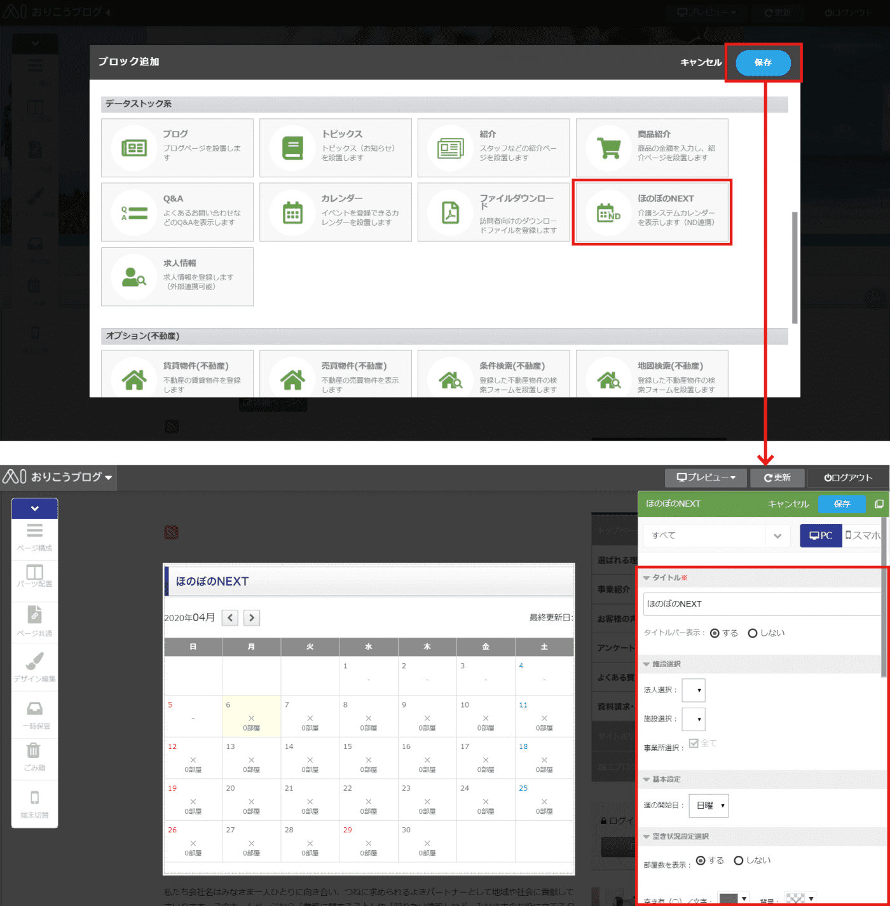Click the タイトル input field with ほのぼのNEXT
This screenshot has width=890, height=906.
tap(762, 604)
